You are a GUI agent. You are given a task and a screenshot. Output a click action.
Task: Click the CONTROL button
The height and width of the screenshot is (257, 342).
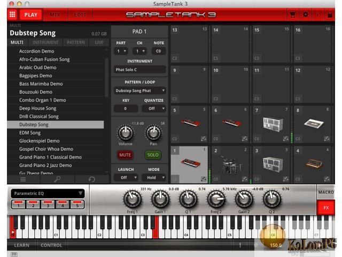point(51,245)
